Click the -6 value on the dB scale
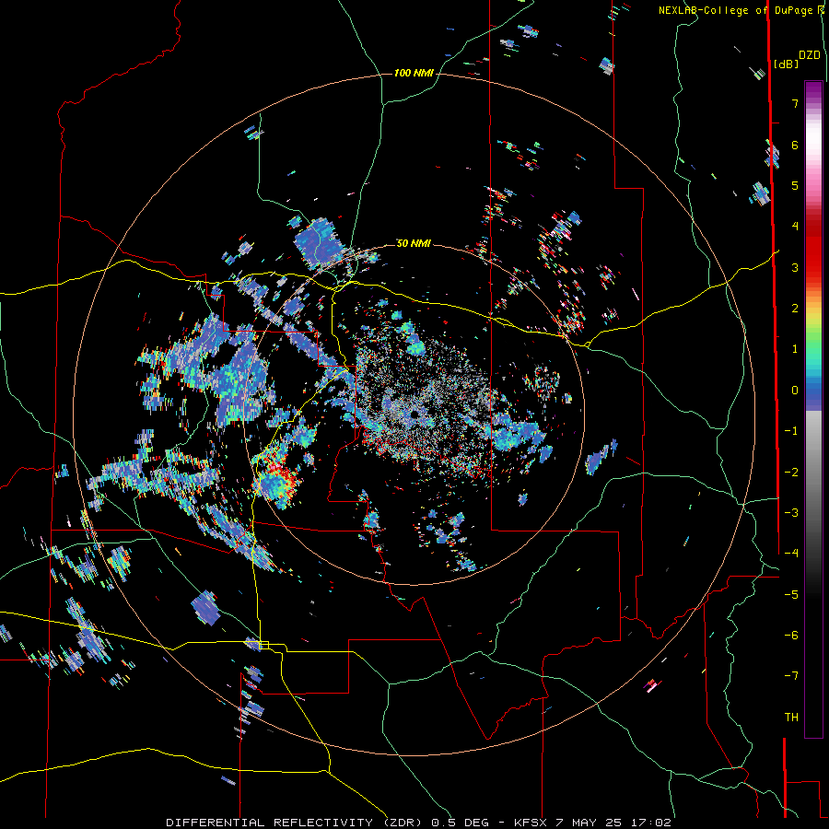The height and width of the screenshot is (829, 829). (x=791, y=636)
